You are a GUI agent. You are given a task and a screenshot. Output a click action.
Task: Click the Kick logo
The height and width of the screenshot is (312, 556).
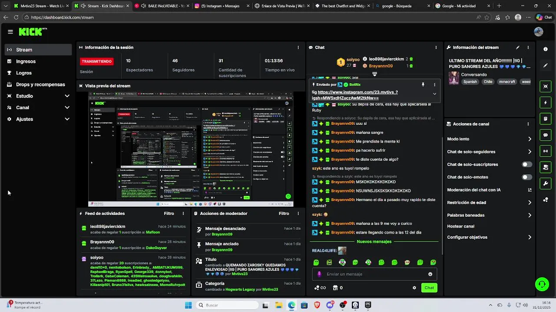(x=33, y=32)
